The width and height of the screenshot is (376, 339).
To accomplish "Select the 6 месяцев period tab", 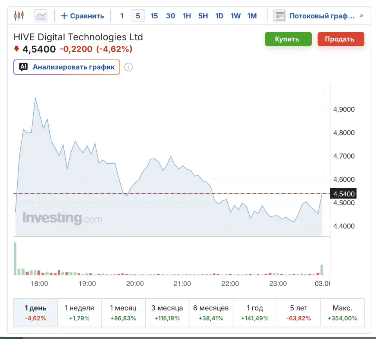I will coord(211,313).
